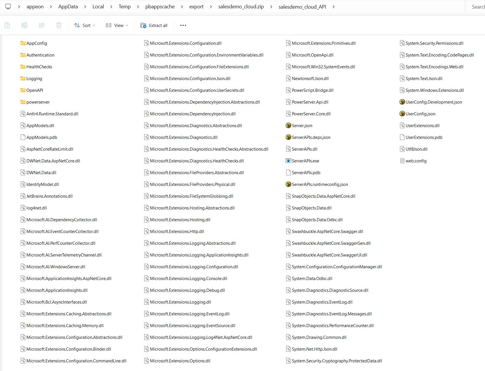
Task: Click the Delete trash icon
Action: pyautogui.click(x=59, y=26)
